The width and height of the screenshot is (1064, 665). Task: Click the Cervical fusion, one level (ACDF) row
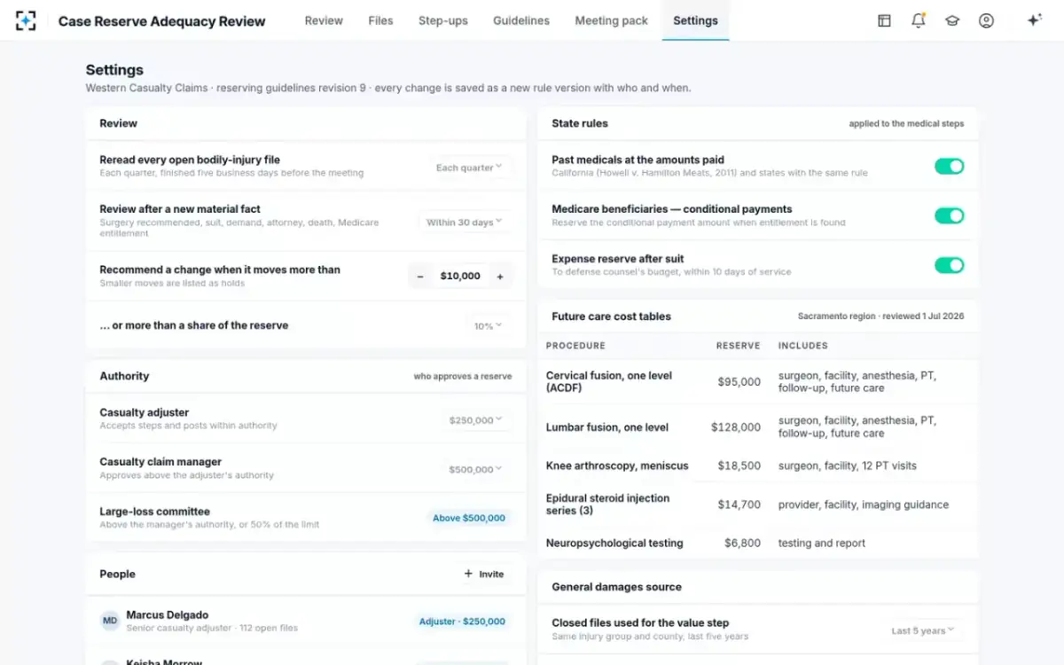pyautogui.click(x=758, y=382)
